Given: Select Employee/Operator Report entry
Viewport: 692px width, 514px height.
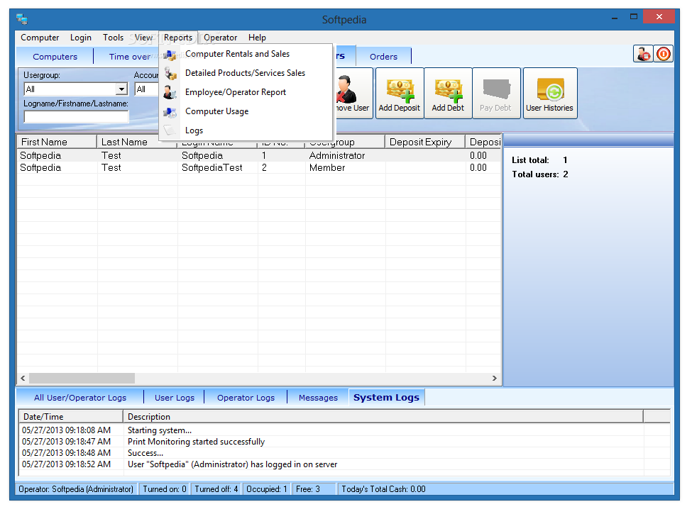Looking at the screenshot, I should click(246, 92).
